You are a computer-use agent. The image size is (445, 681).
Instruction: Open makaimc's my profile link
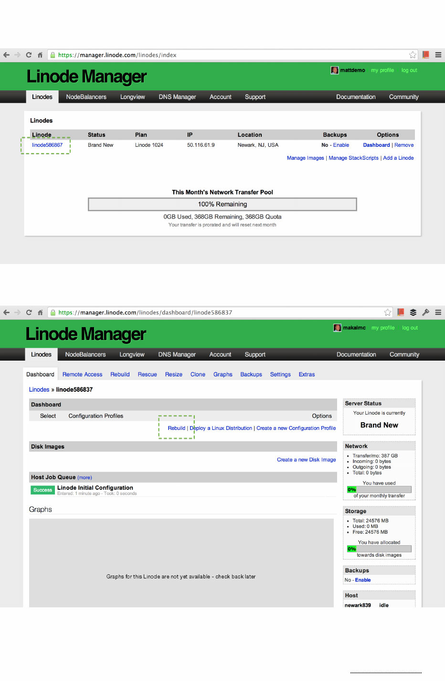(383, 328)
